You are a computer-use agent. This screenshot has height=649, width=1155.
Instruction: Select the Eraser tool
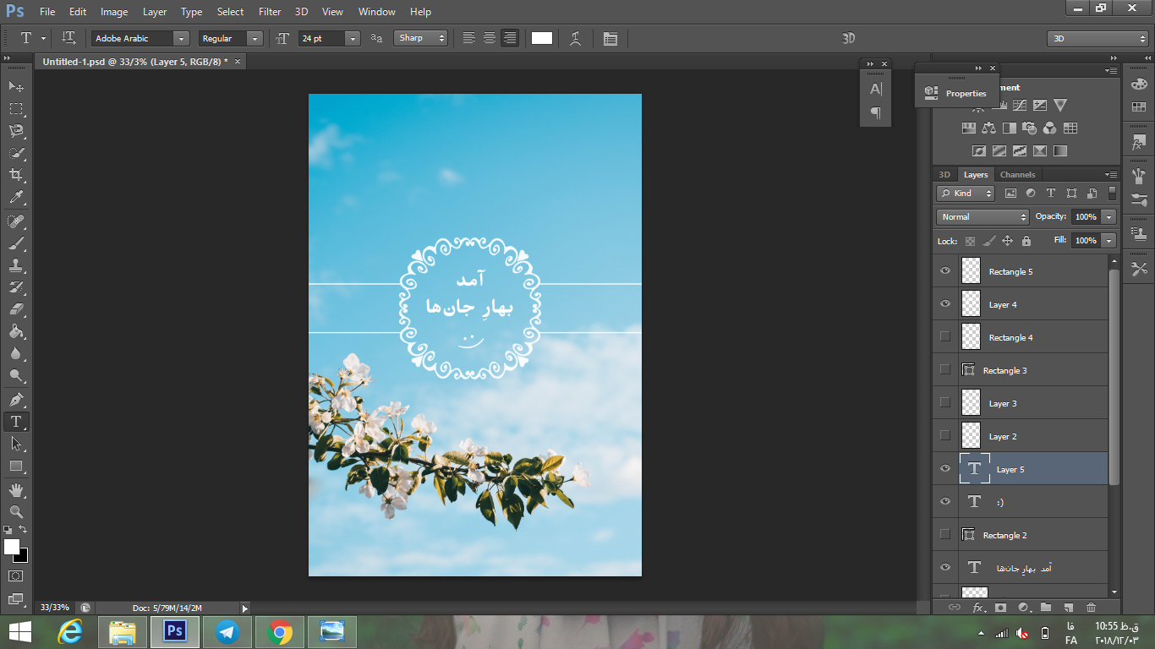pyautogui.click(x=16, y=309)
